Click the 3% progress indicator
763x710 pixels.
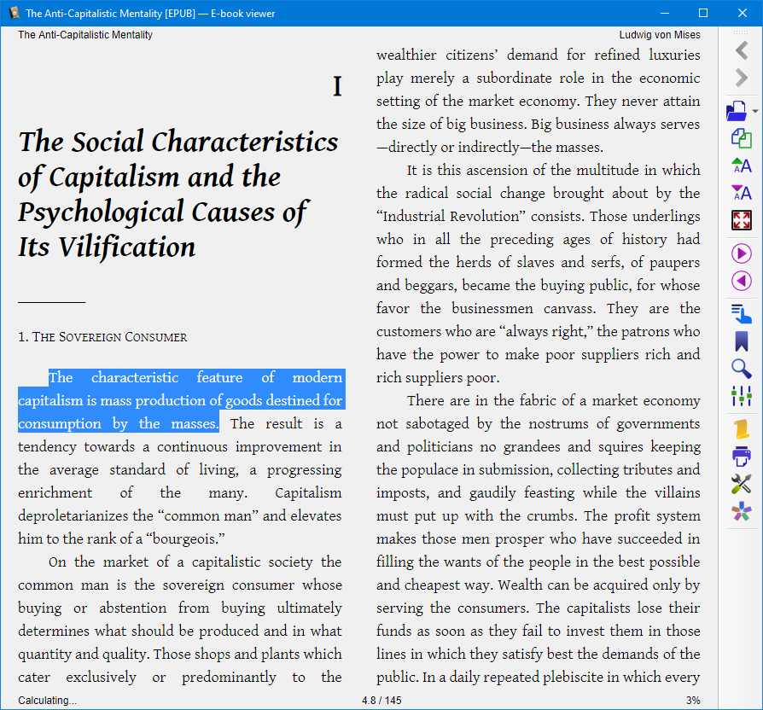tap(693, 701)
